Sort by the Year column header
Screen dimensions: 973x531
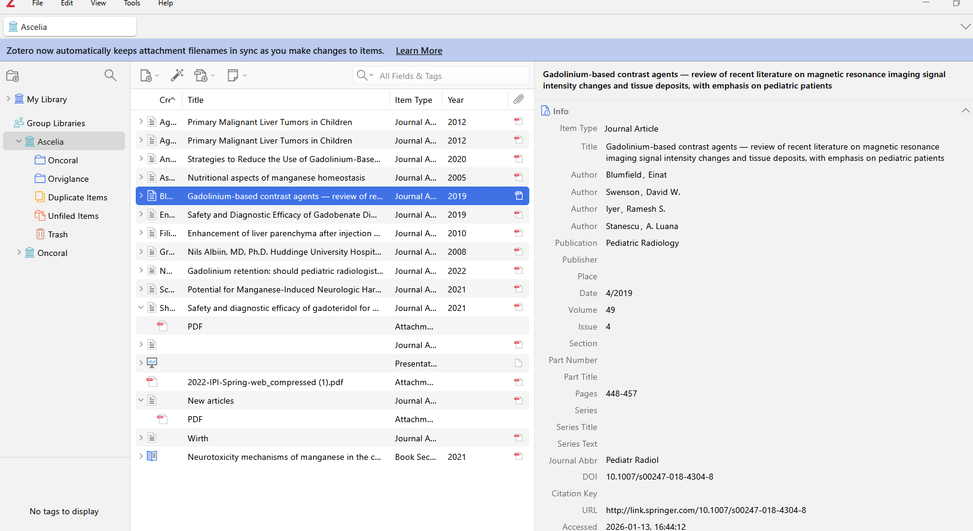(475, 100)
